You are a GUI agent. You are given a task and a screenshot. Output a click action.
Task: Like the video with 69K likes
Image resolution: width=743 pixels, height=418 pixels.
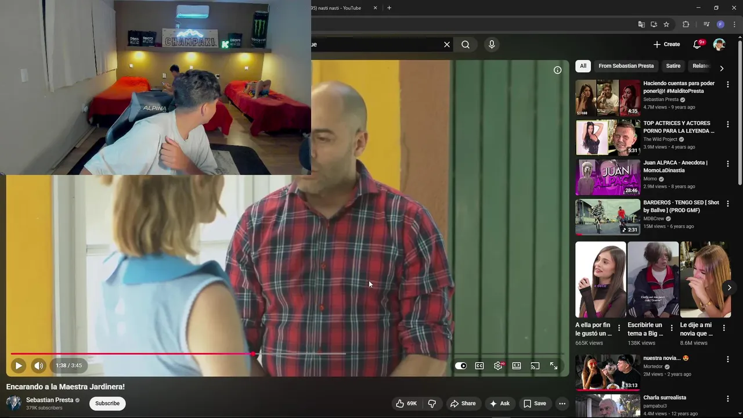pos(406,403)
